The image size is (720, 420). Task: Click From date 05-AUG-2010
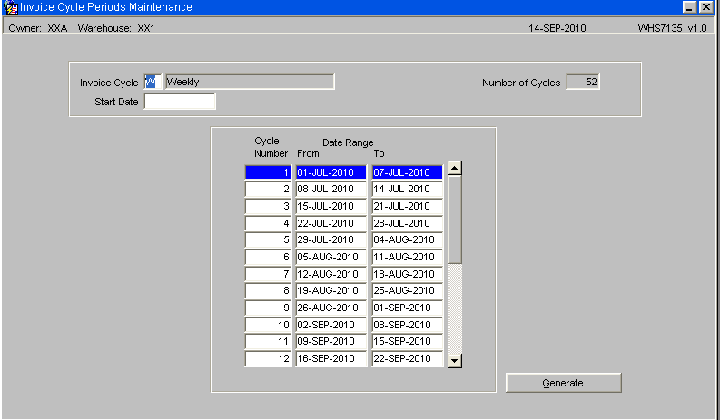(331, 257)
